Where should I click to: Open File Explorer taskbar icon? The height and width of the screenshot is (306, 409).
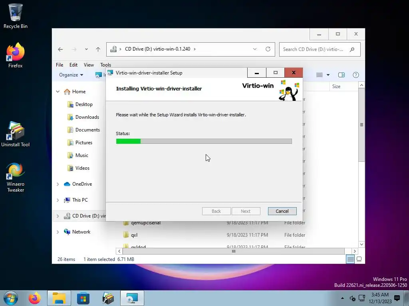59,298
